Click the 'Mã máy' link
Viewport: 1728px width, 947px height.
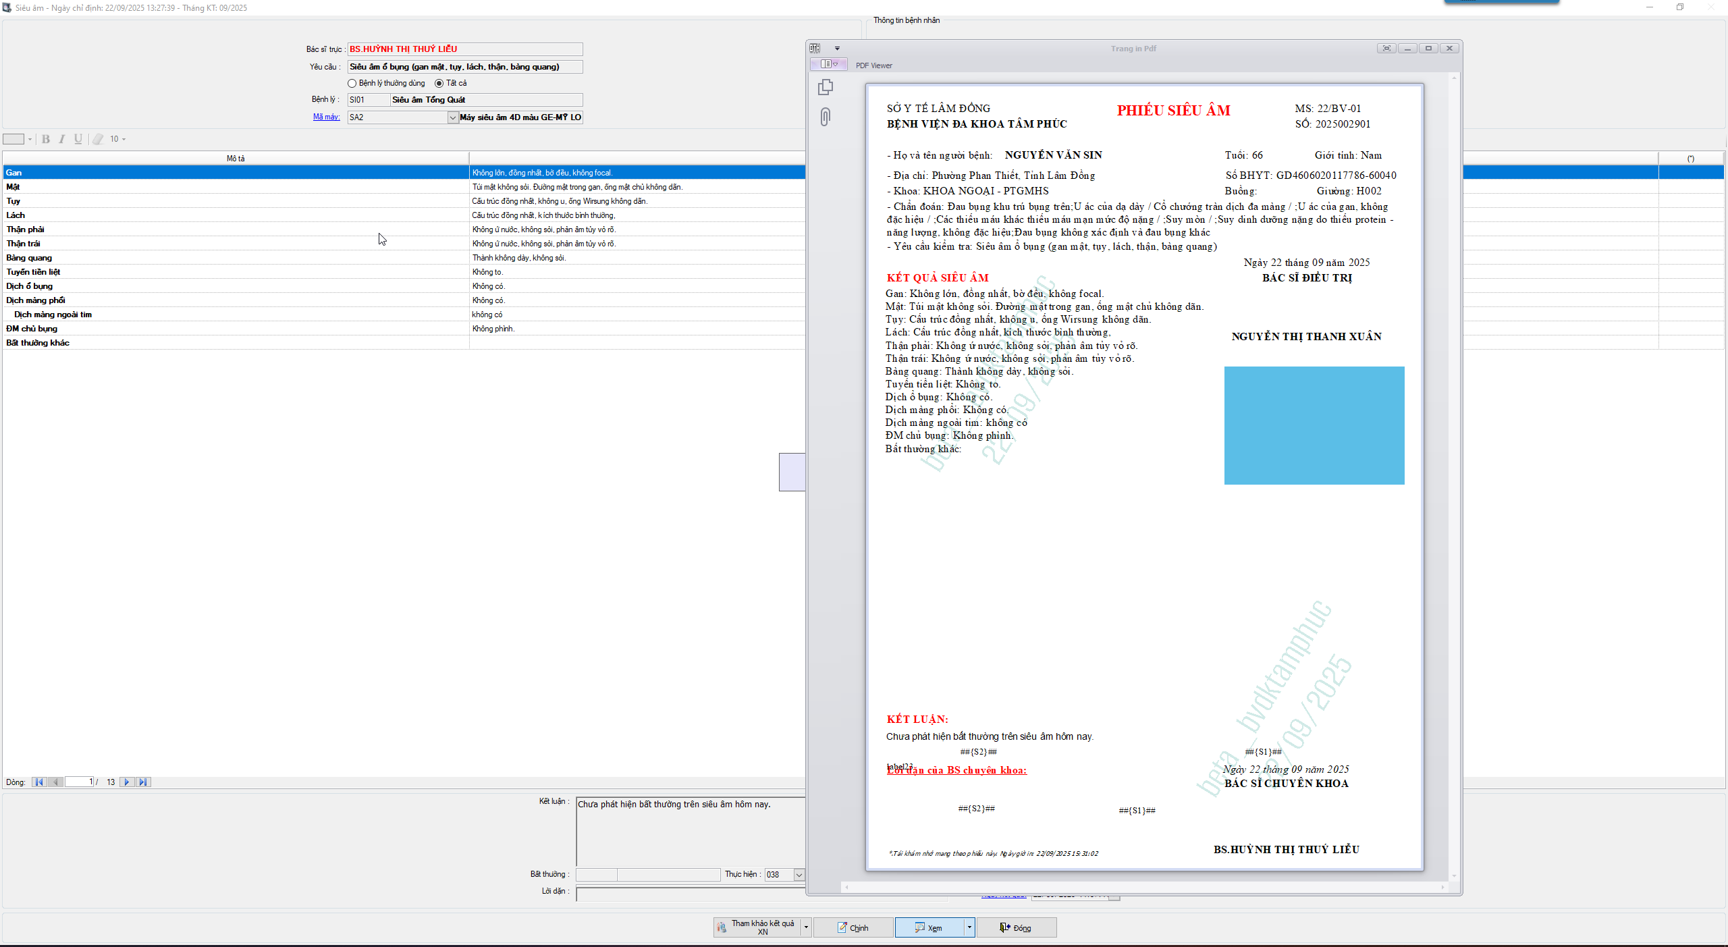[326, 117]
